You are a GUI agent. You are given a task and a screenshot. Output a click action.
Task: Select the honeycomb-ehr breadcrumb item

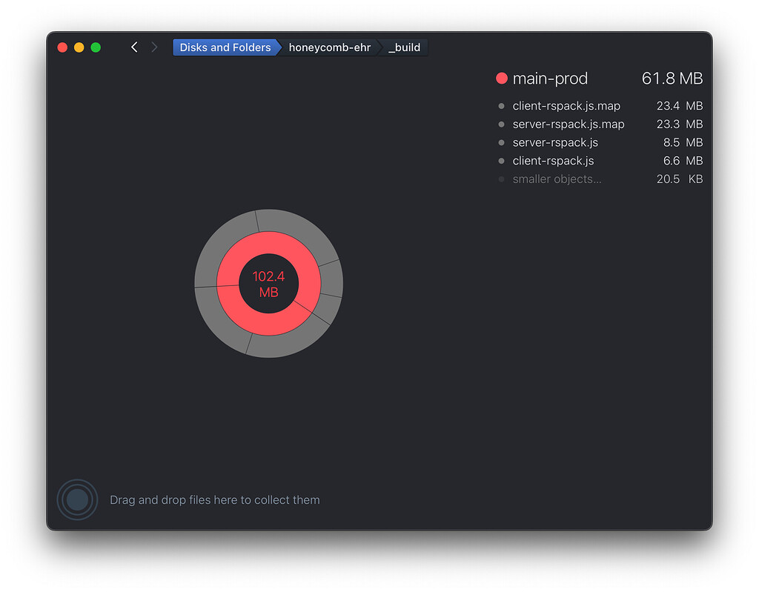click(x=329, y=47)
